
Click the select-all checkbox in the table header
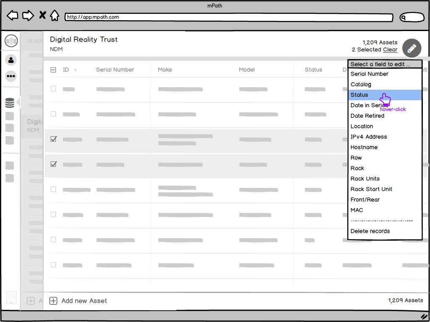tap(53, 70)
